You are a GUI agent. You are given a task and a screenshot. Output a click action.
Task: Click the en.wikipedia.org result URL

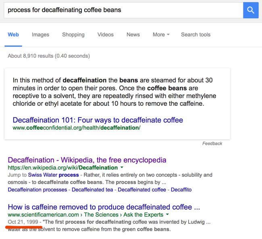(63, 167)
